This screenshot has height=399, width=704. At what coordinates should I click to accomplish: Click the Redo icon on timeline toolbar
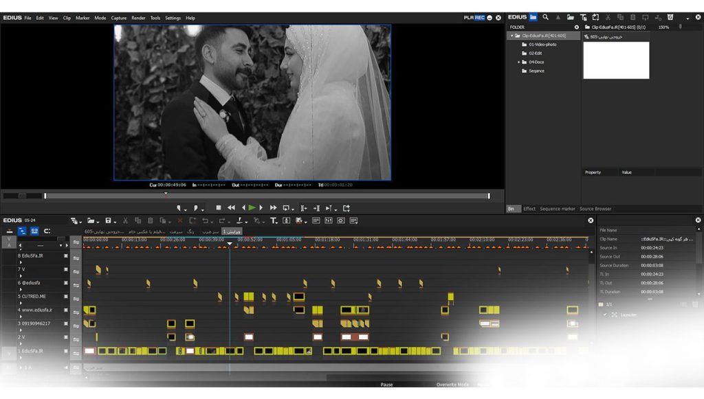pos(222,220)
